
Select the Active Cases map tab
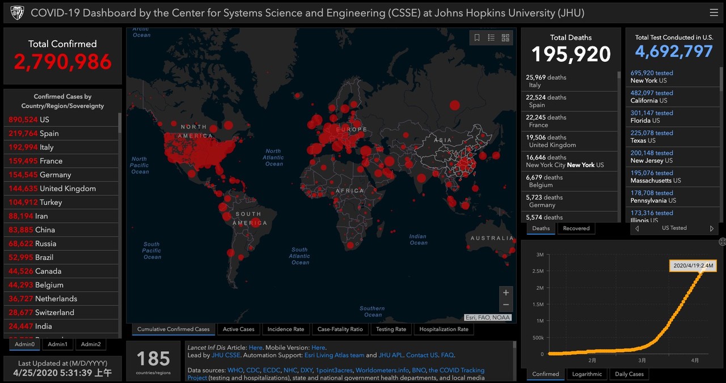(x=238, y=329)
